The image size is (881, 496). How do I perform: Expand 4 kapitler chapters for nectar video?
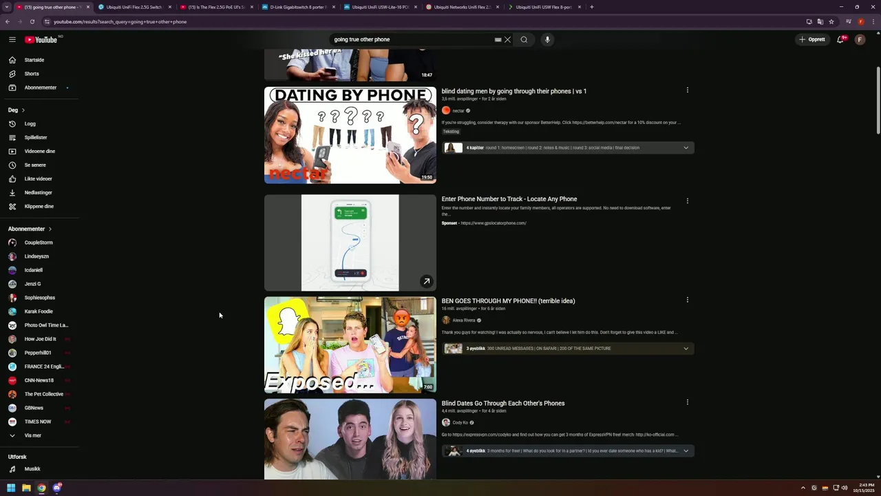(568, 147)
